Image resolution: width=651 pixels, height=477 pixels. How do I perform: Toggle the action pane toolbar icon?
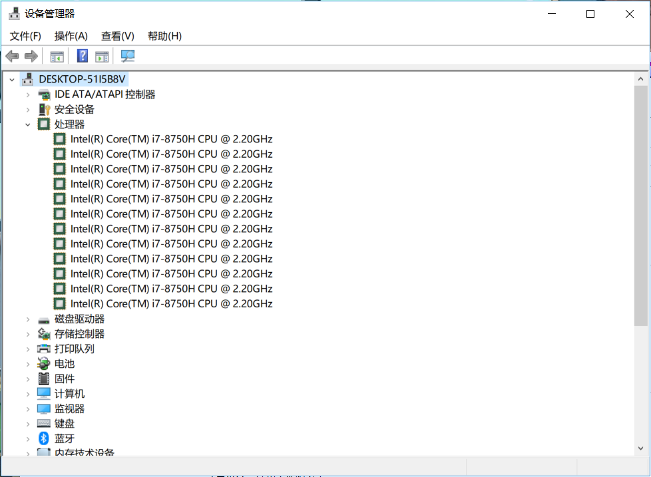coord(102,57)
